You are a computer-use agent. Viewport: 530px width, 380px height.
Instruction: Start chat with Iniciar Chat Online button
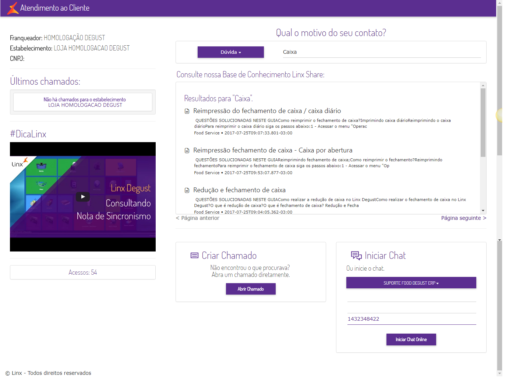click(x=411, y=339)
